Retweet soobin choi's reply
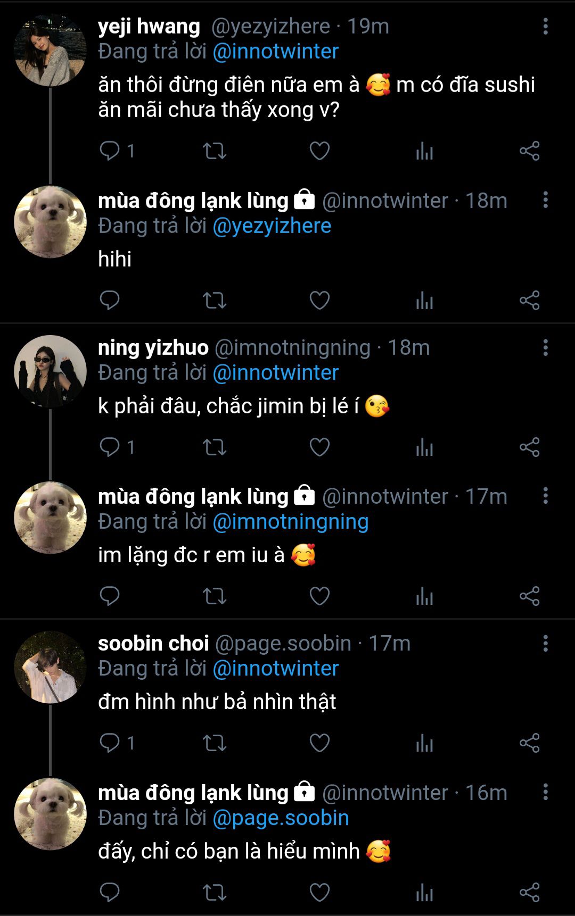This screenshot has width=575, height=916. click(215, 743)
